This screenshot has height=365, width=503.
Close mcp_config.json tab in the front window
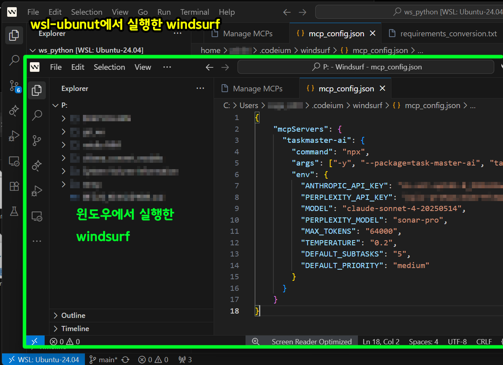[382, 89]
